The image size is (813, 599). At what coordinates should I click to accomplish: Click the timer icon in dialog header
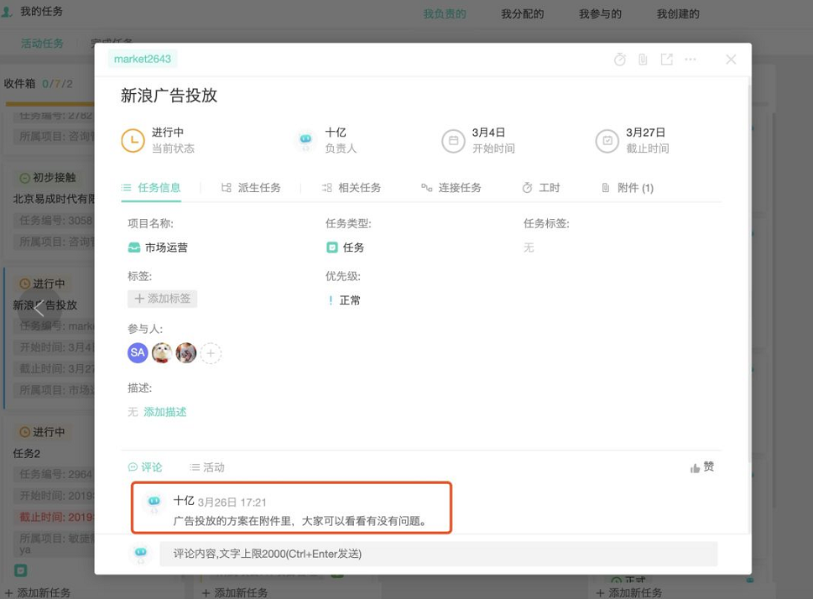[x=619, y=60]
